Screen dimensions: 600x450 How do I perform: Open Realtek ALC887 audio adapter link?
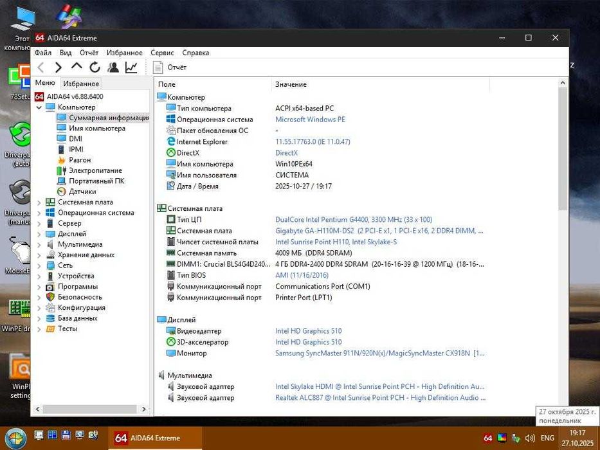(x=380, y=397)
